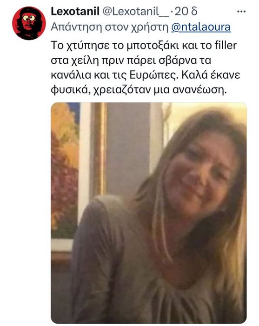Open the three-dot more options menu
The image size is (259, 326).
(x=241, y=12)
